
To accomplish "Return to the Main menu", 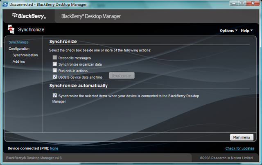I will [x=242, y=137].
